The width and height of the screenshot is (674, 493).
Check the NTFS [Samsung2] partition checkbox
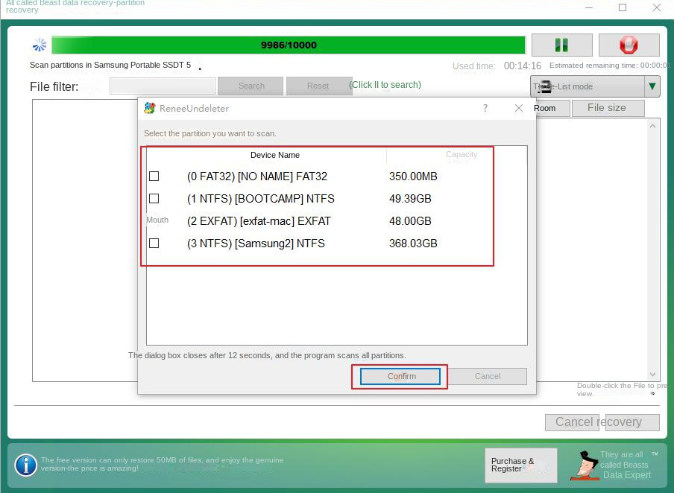tap(154, 243)
